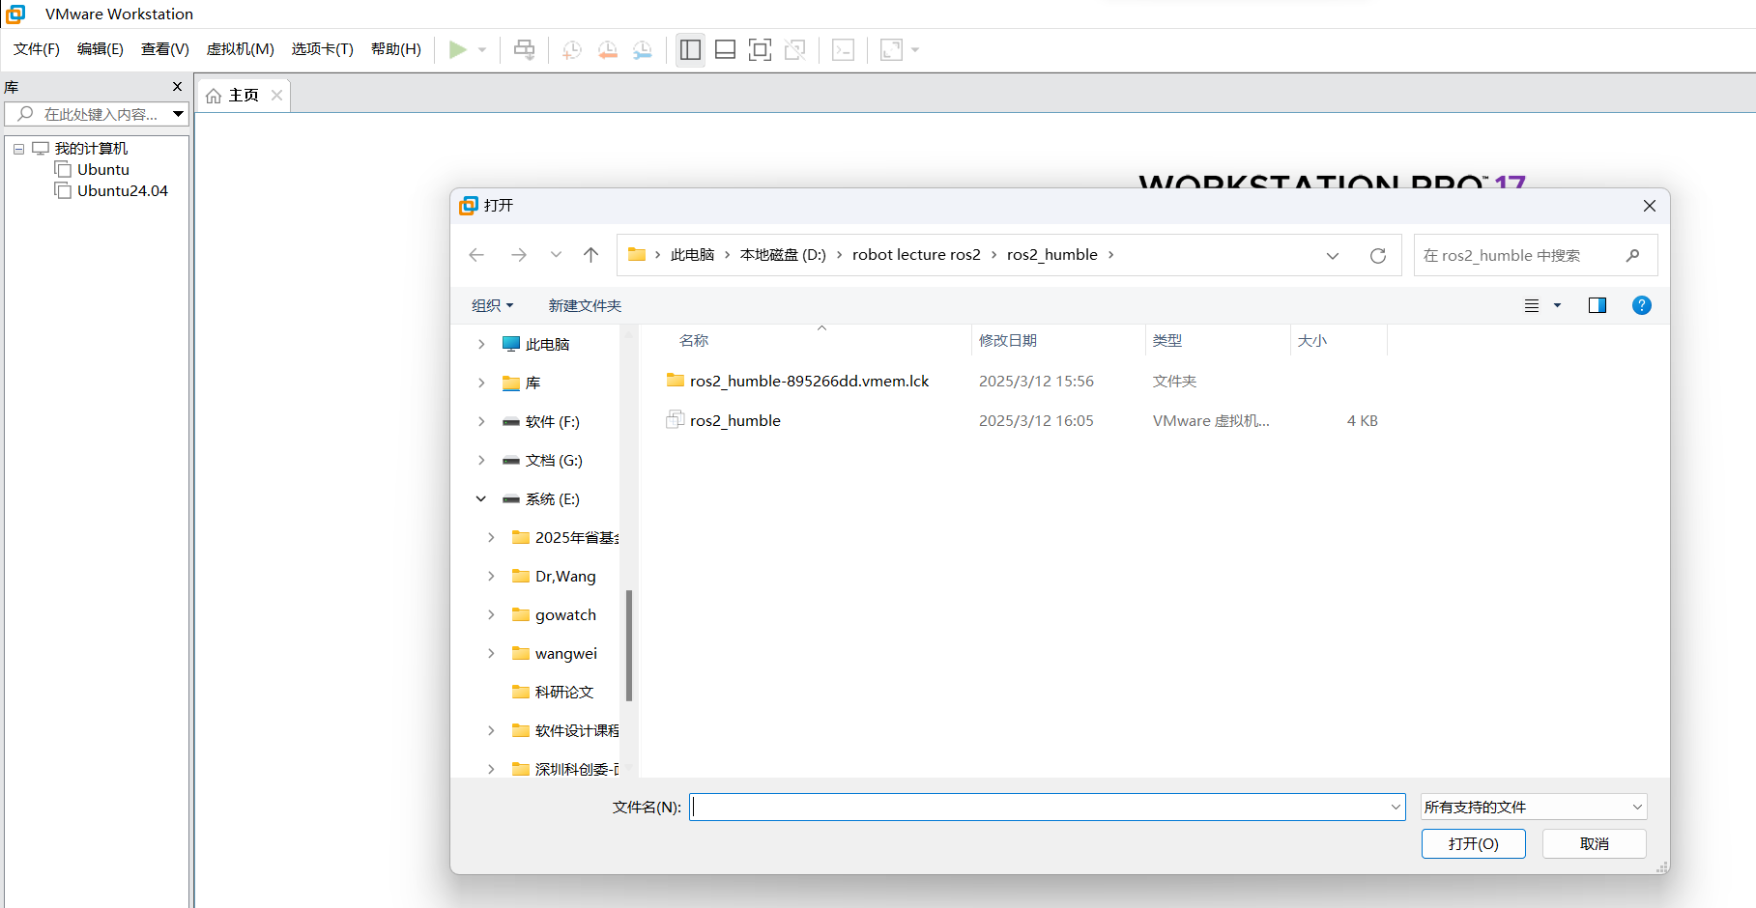Toggle the thumbnail bar view icon
Image resolution: width=1756 pixels, height=908 pixels.
(726, 49)
